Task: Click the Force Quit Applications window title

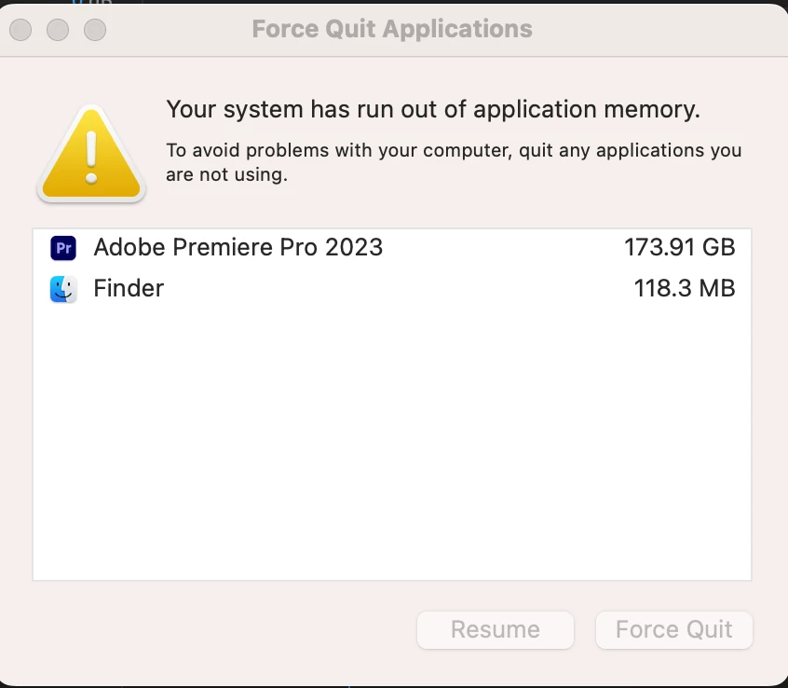Action: pyautogui.click(x=392, y=29)
